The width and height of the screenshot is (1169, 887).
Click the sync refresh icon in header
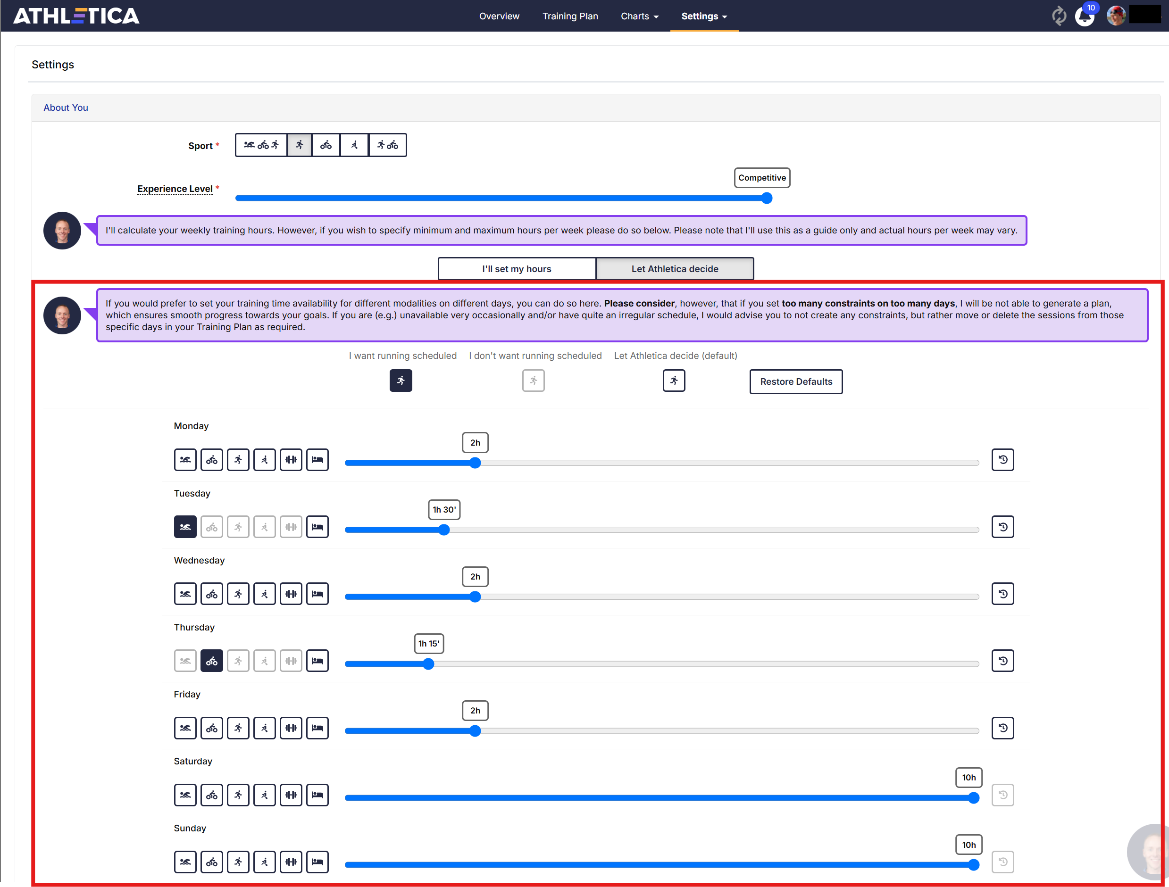click(x=1059, y=16)
